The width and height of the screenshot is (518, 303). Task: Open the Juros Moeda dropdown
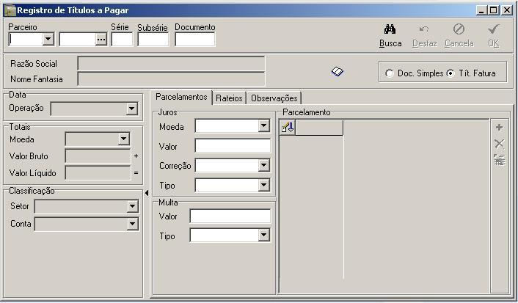(x=263, y=126)
